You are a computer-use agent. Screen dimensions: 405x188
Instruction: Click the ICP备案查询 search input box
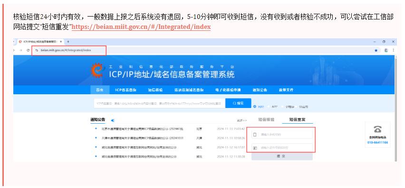point(159,103)
